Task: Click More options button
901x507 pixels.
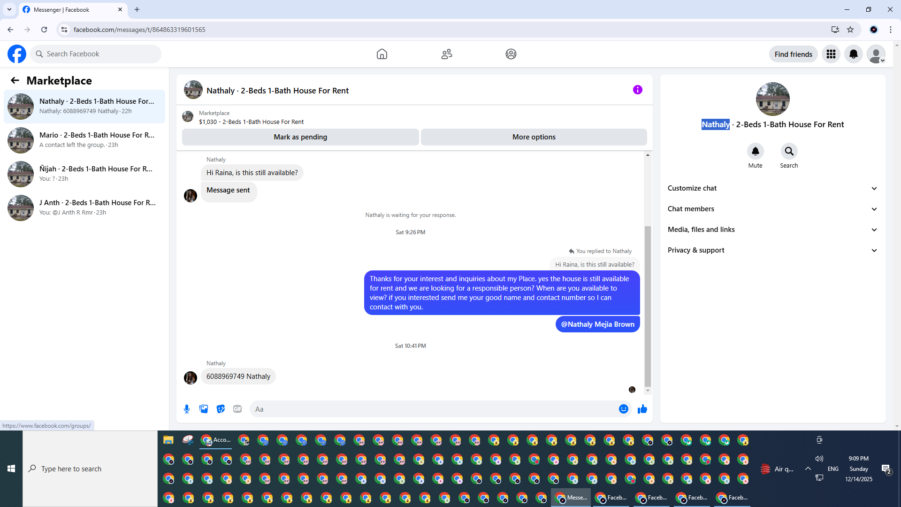Action: (x=534, y=137)
